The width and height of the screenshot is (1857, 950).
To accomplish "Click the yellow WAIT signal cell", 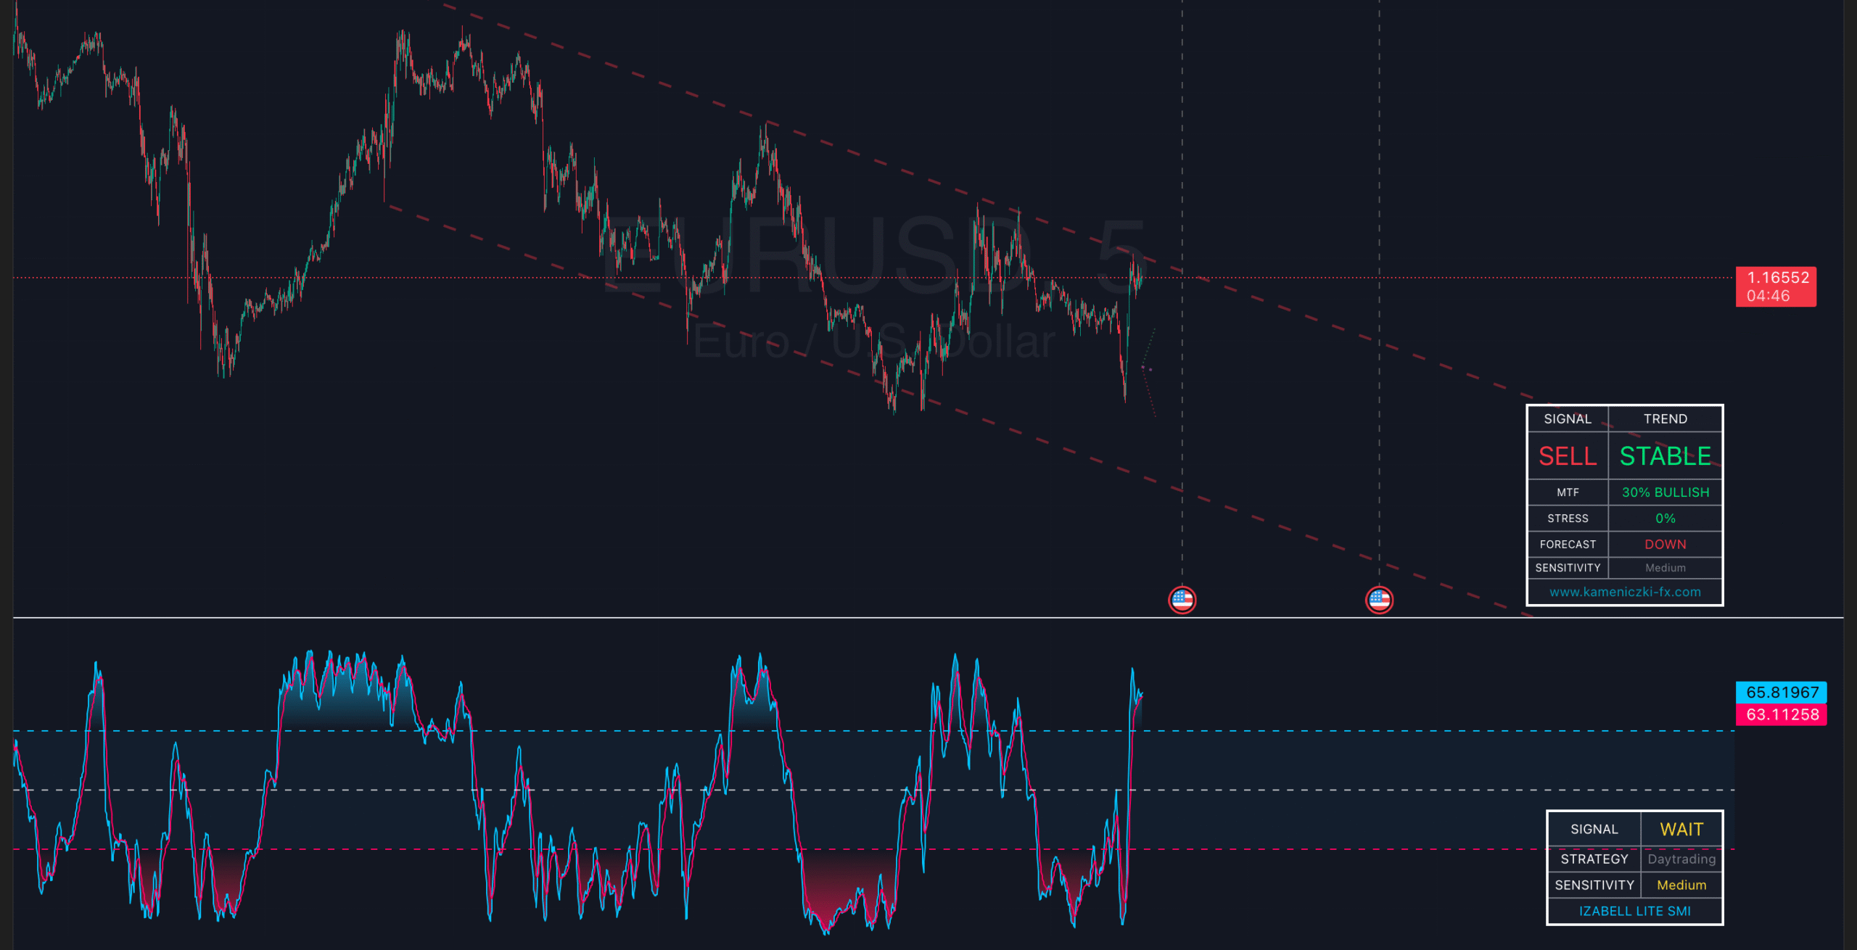I will click(1681, 829).
